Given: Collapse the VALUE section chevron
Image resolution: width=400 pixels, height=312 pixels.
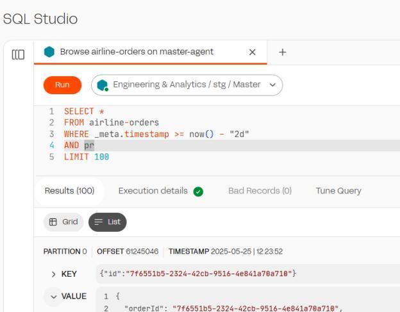Looking at the screenshot, I should (53, 297).
